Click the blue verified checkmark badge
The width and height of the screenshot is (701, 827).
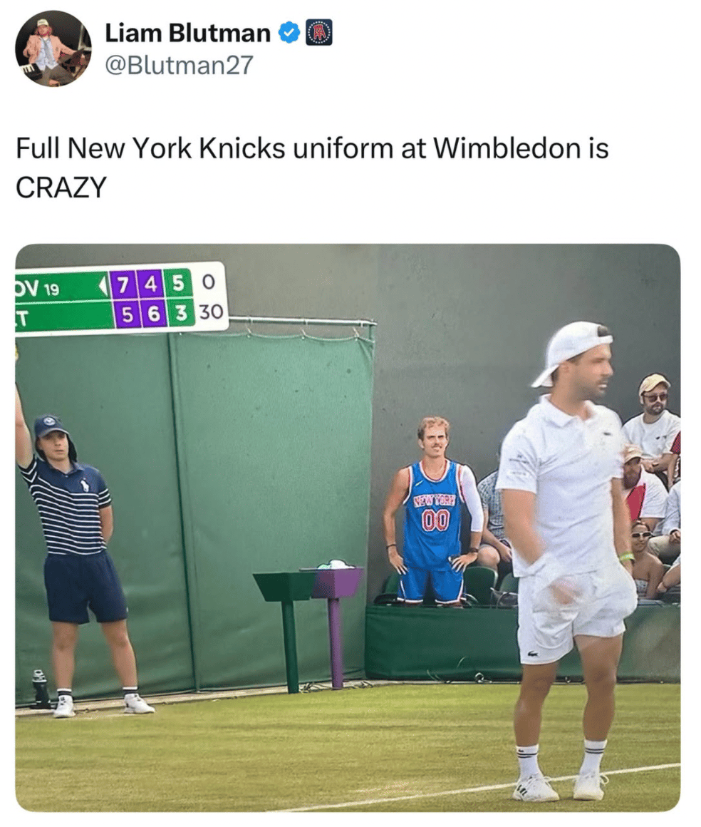pos(289,34)
